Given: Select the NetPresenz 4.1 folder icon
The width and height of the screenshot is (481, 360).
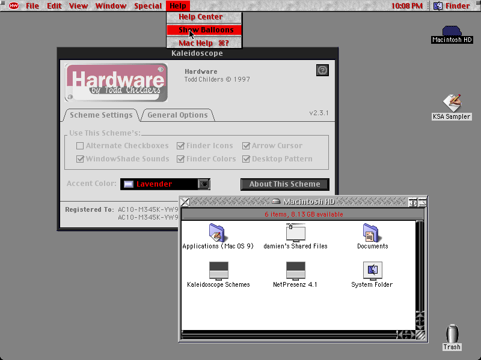Looking at the screenshot, I should point(295,271).
